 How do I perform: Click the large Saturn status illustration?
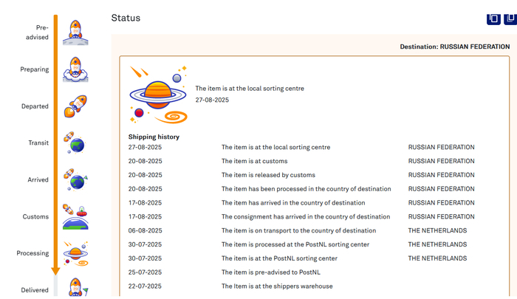pyautogui.click(x=158, y=94)
